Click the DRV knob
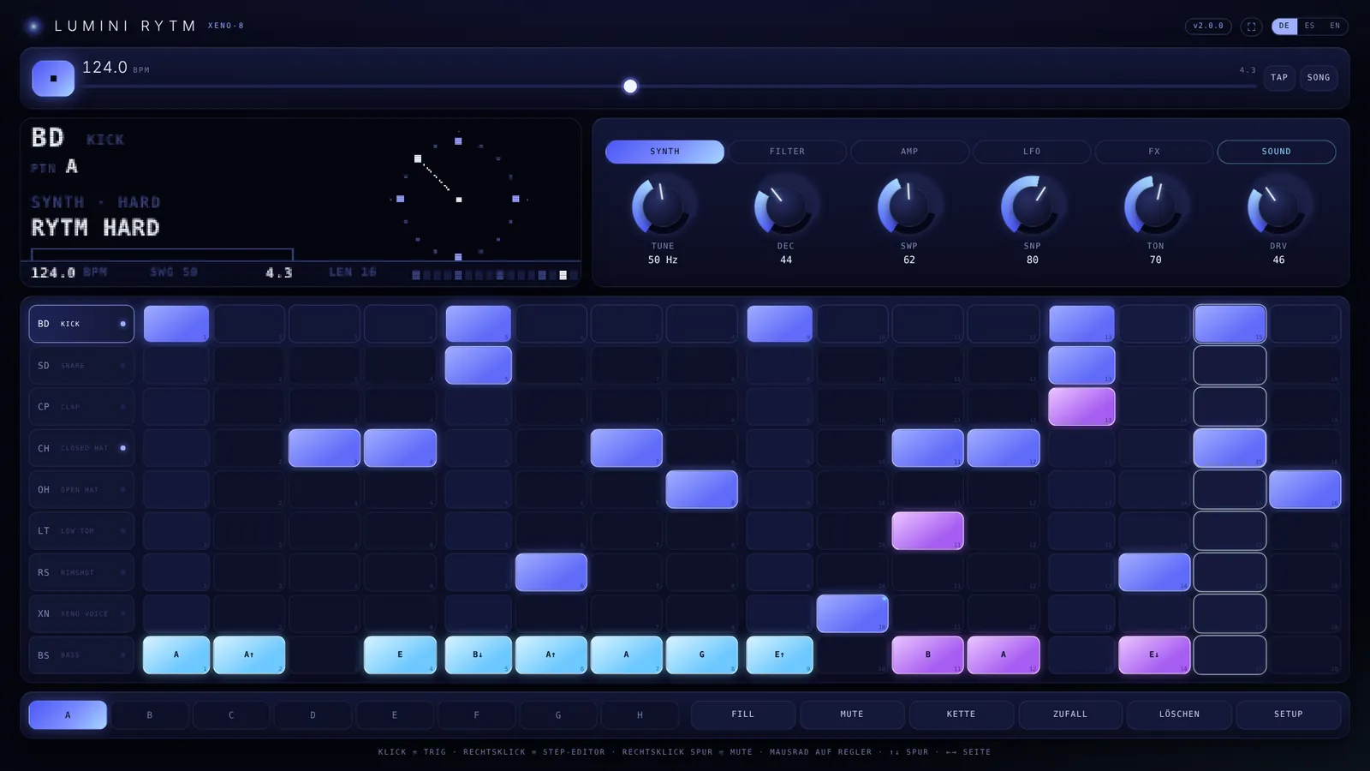This screenshot has width=1370, height=771. (1278, 206)
